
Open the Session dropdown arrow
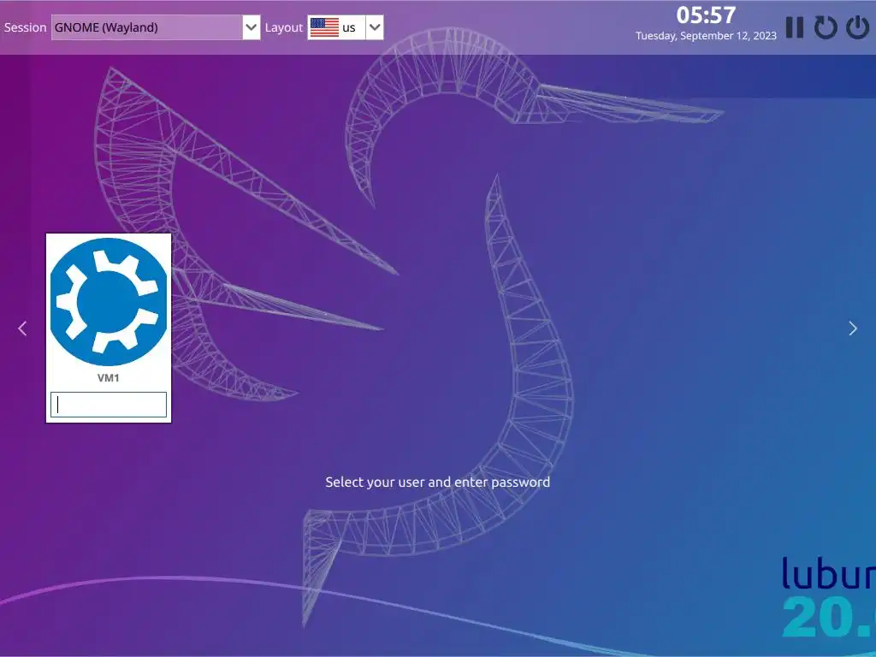252,27
